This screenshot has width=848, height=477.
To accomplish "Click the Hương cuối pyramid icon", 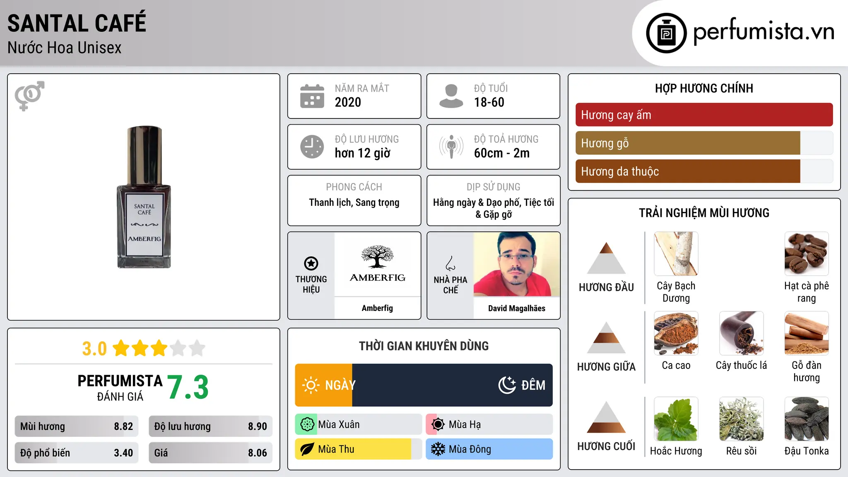I will pos(606,417).
